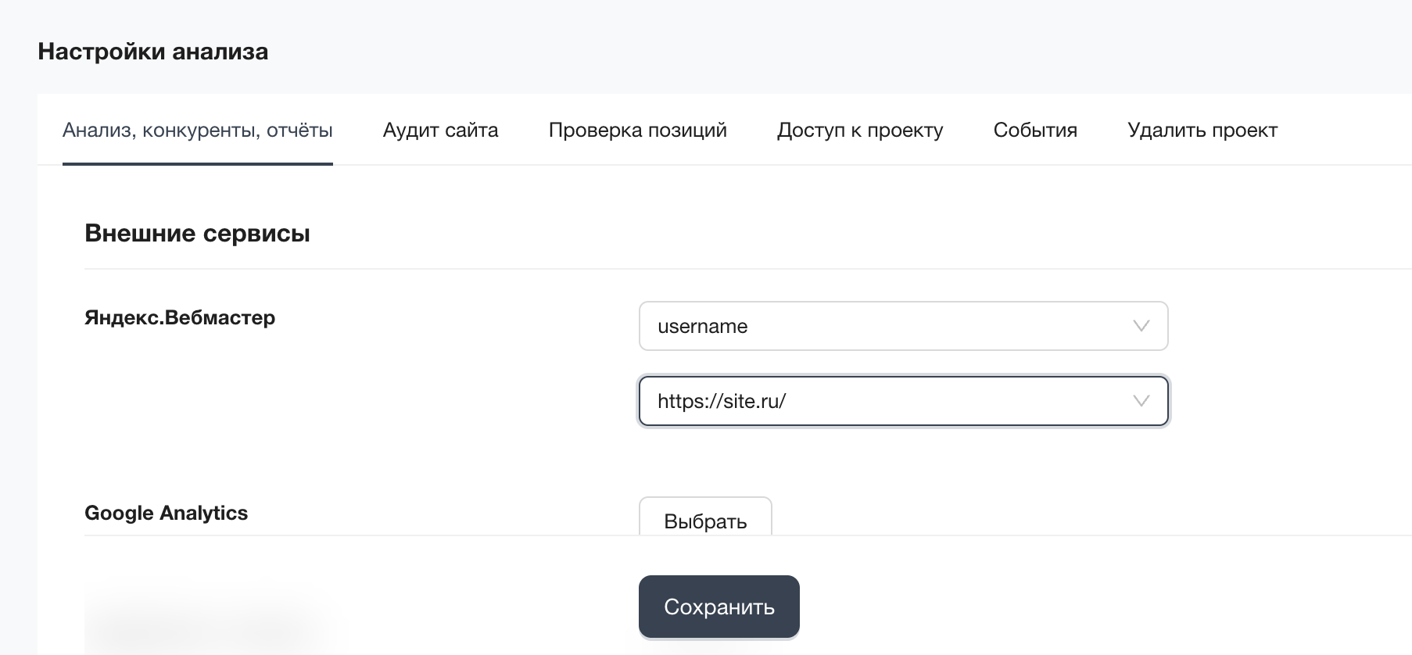
Task: Open the 'Анализ, конкуренты, отчёты' tab
Action: 197,130
